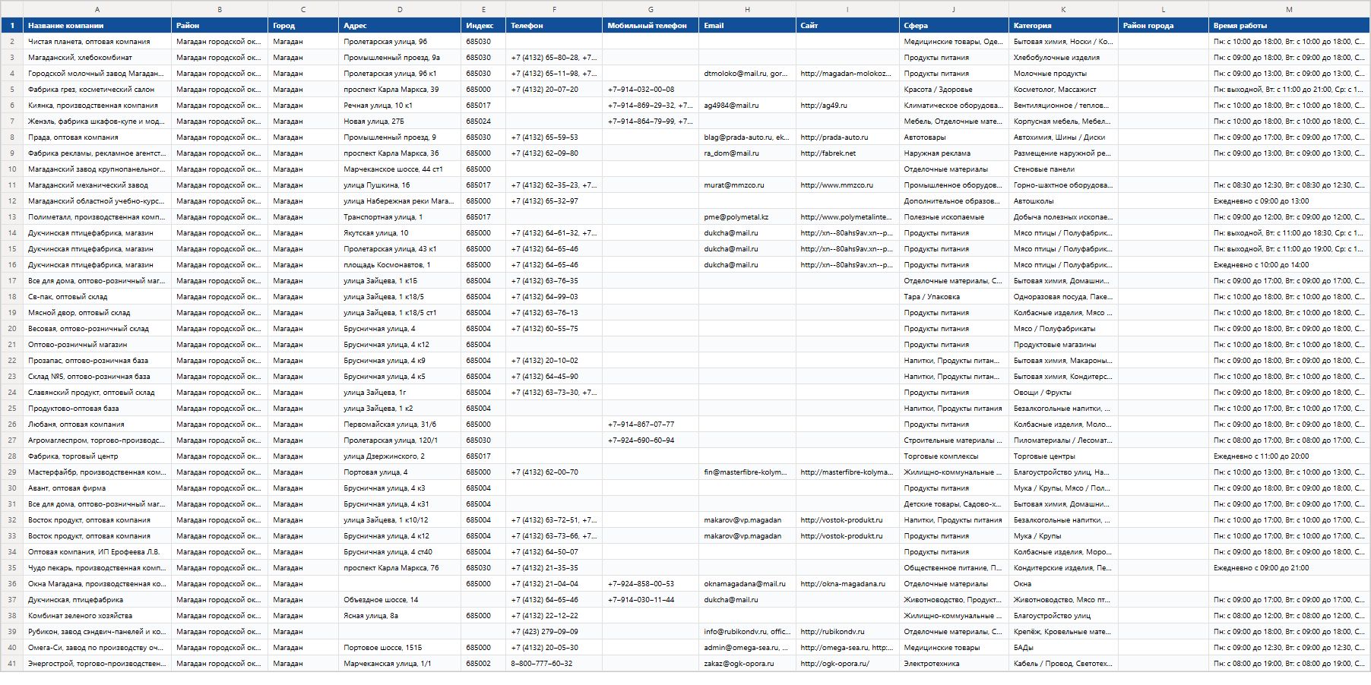Select index cell '685024'
1371x685 pixels.
[483, 122]
